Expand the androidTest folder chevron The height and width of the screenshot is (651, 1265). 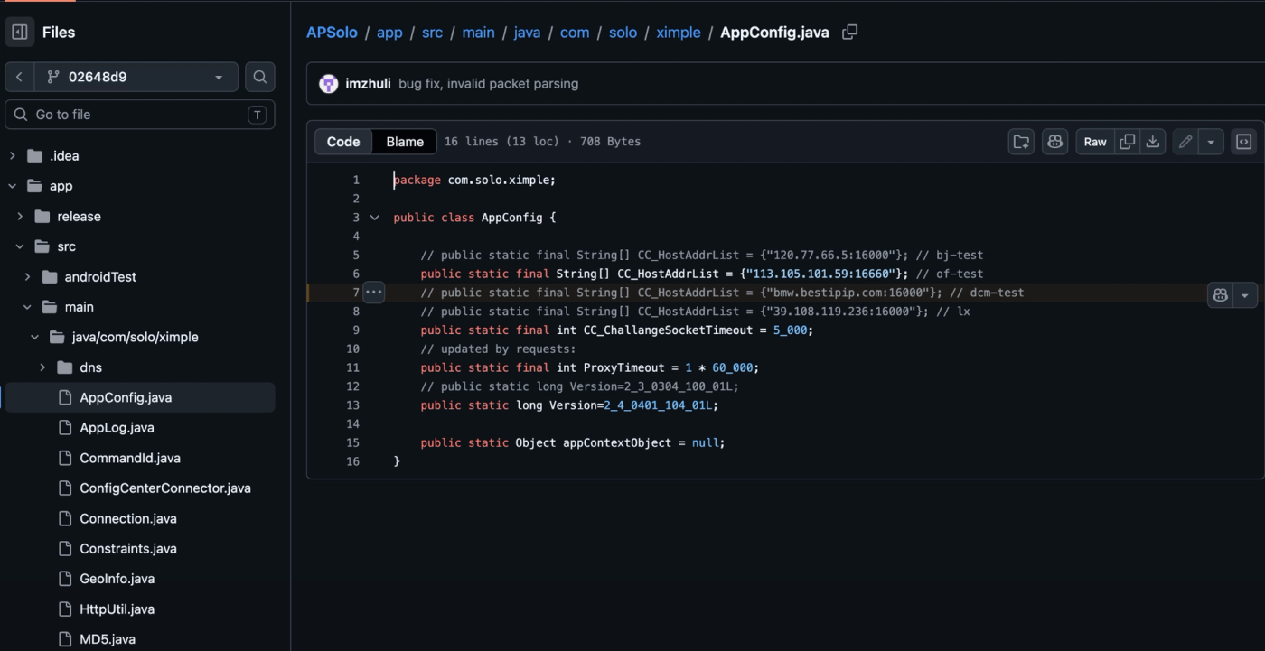click(x=27, y=277)
